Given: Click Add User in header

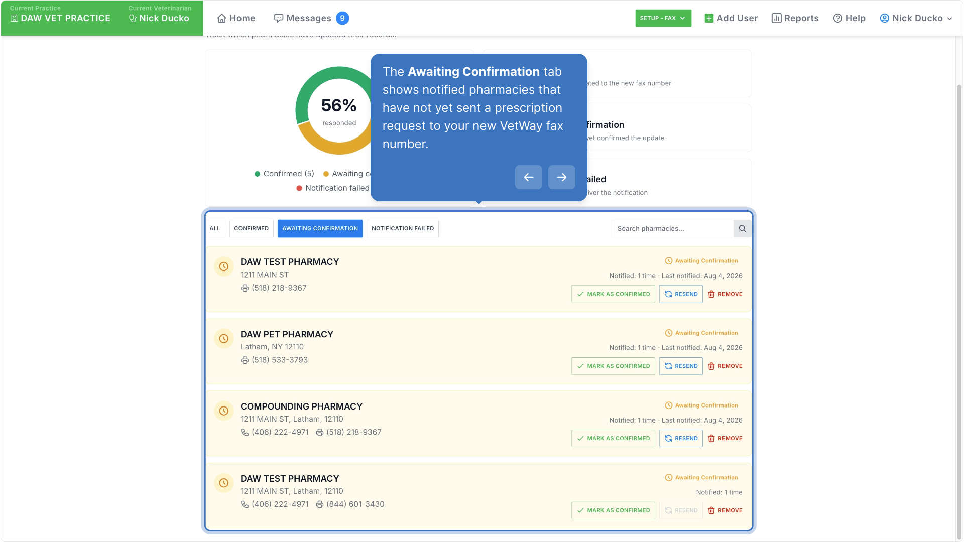Looking at the screenshot, I should [731, 18].
